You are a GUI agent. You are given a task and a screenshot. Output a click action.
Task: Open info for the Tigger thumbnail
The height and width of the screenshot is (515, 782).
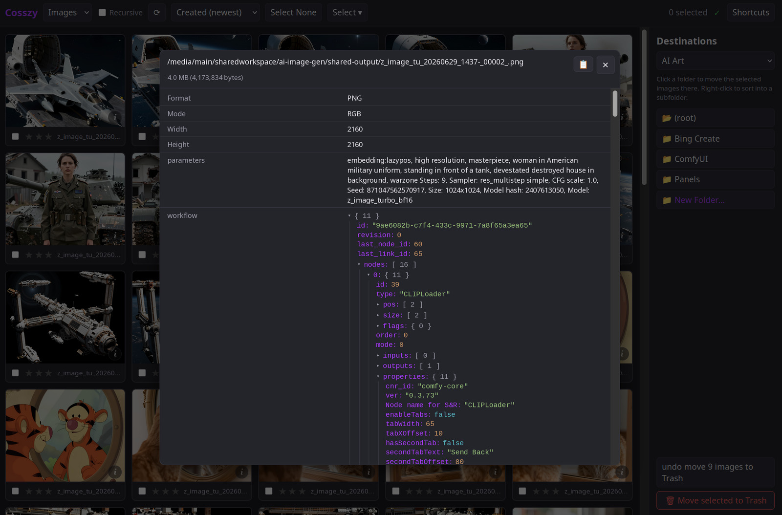click(115, 472)
